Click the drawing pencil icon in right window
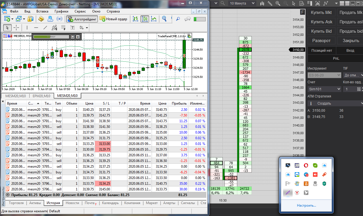 (270, 3)
